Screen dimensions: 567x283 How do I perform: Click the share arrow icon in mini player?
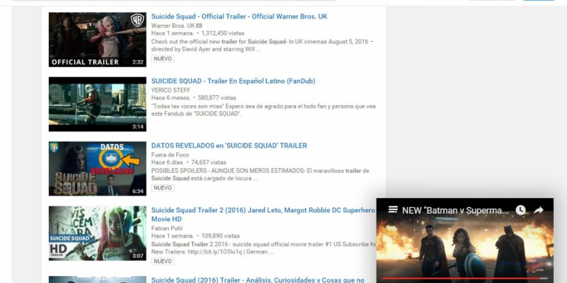click(539, 210)
